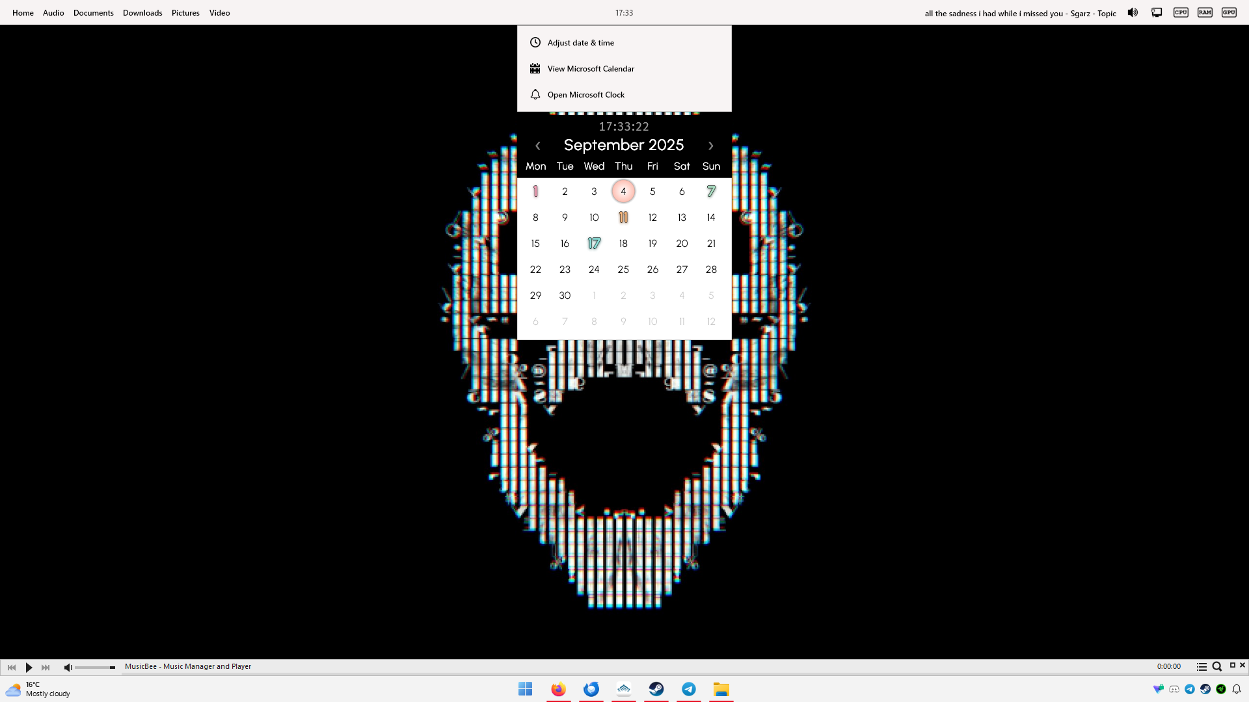Click the RAM monitor icon
Screen dimensions: 1249x702
click(x=1205, y=12)
